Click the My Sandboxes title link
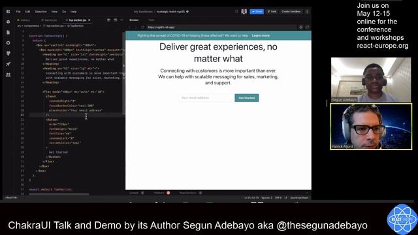418x235 pixels. coord(143,12)
